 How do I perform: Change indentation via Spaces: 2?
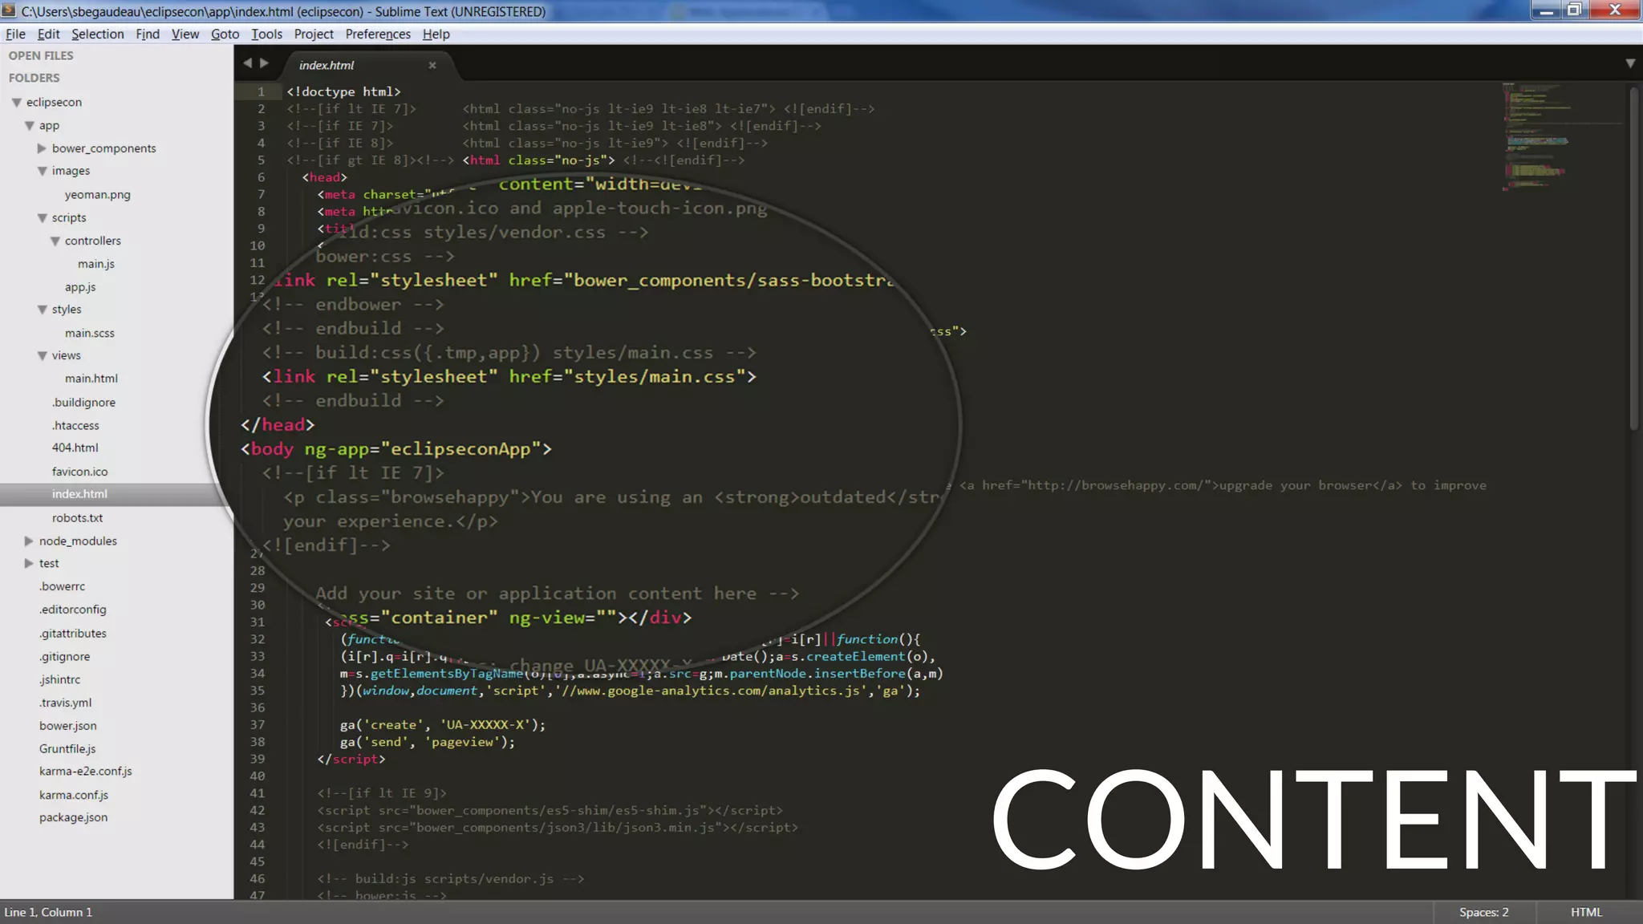tap(1483, 912)
